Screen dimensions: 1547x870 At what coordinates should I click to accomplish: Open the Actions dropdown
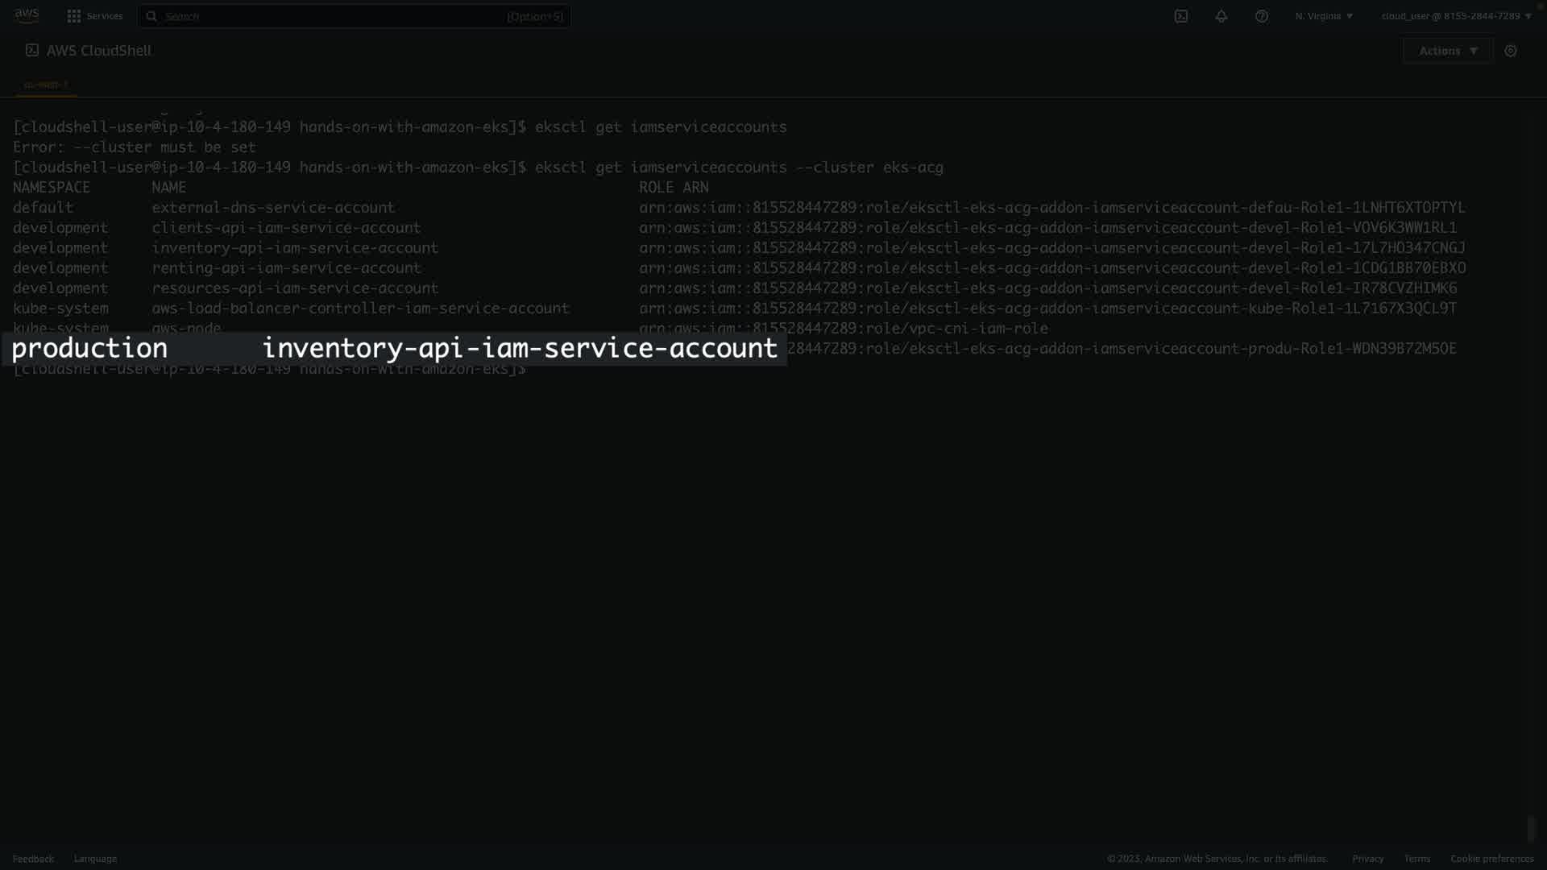click(1448, 51)
